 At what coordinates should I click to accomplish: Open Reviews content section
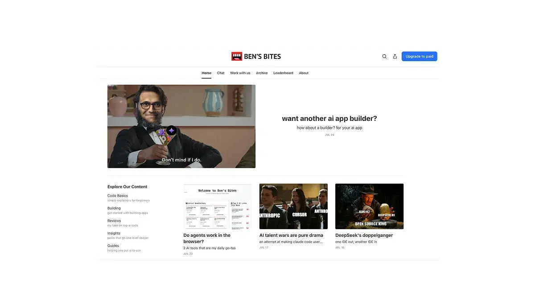pos(114,221)
